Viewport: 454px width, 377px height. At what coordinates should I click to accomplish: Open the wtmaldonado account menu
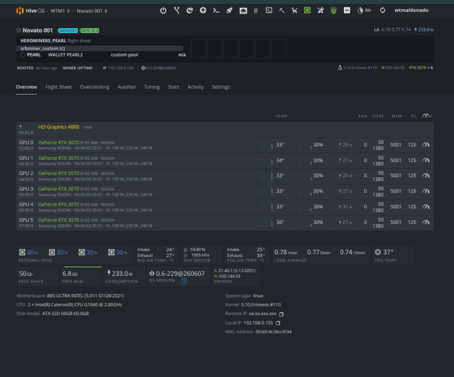click(x=411, y=11)
